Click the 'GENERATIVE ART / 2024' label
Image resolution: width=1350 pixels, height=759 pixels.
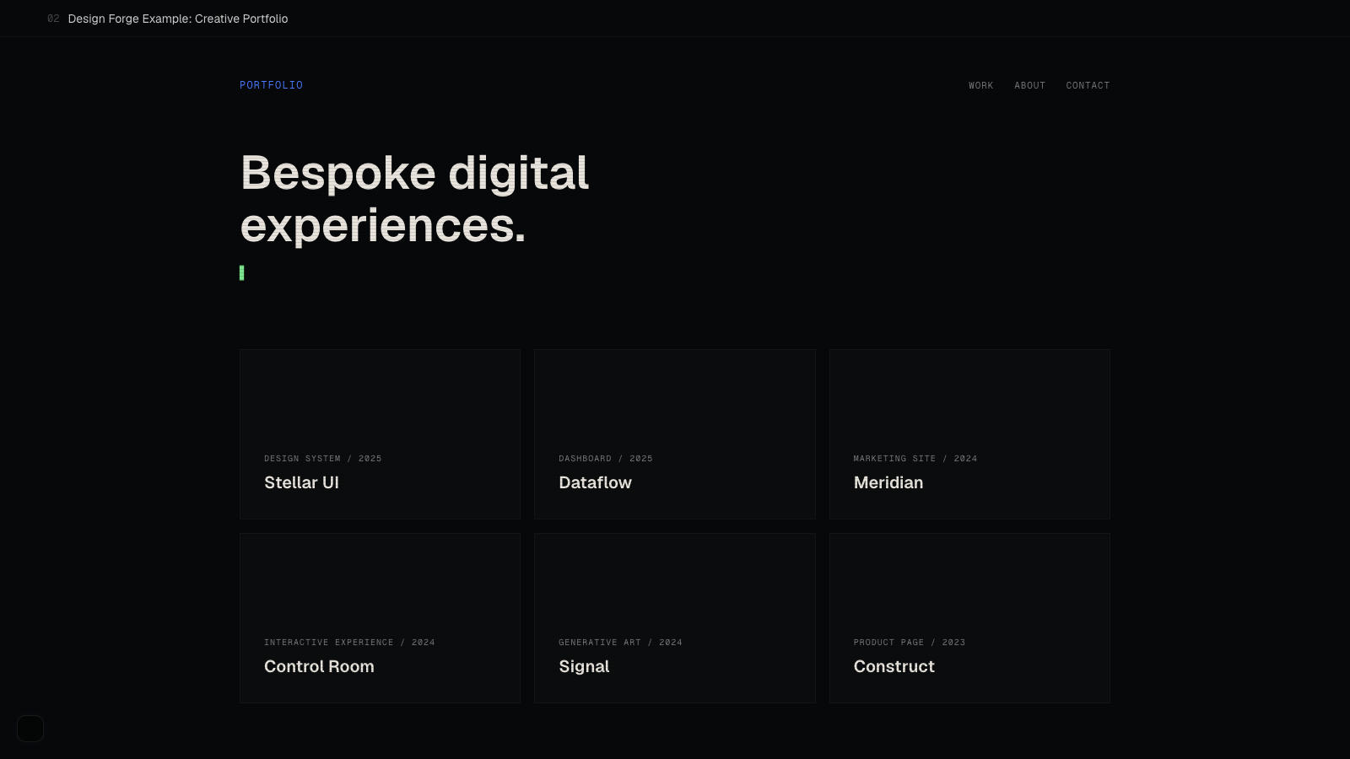(620, 643)
